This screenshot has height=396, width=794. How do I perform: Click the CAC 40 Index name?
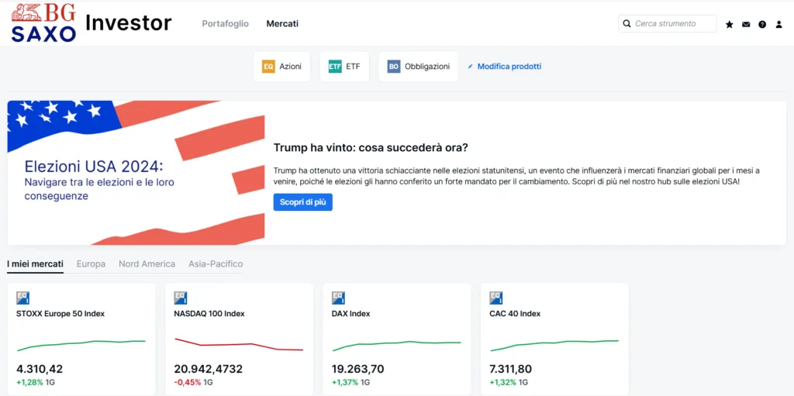515,313
